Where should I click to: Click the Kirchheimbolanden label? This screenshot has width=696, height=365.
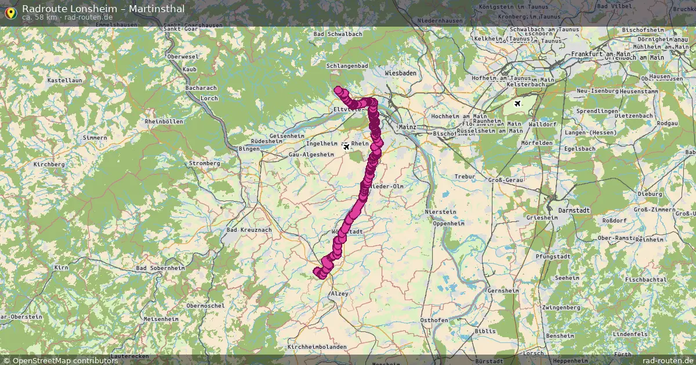point(317,346)
